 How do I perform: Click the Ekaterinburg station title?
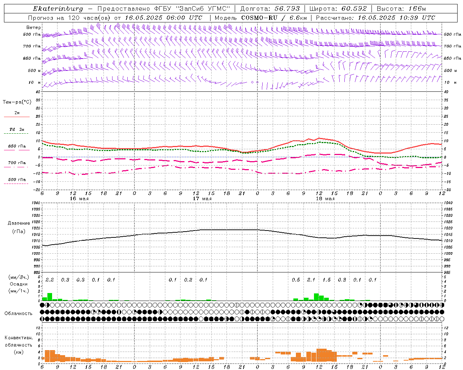click(58, 9)
